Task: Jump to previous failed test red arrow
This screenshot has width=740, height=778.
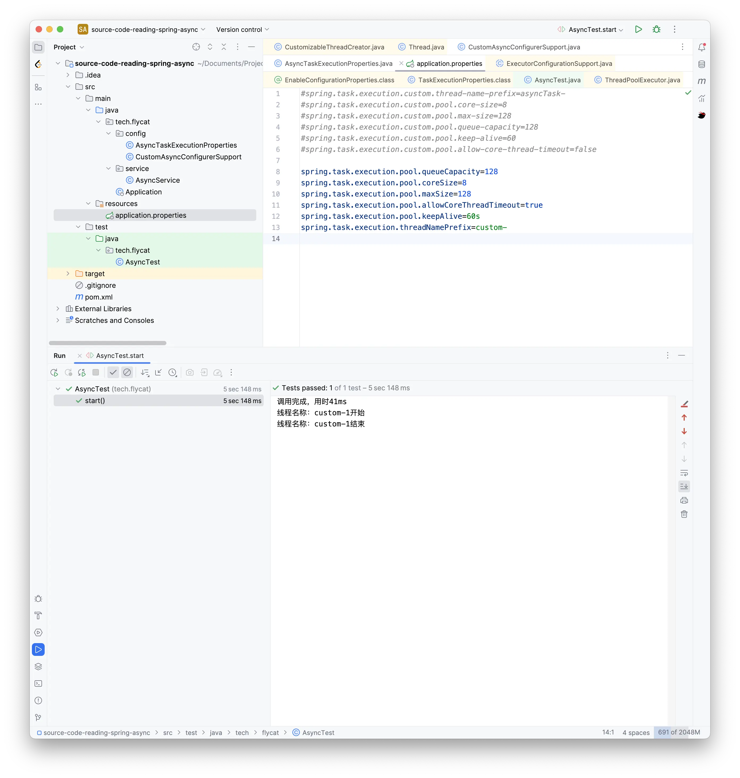Action: [x=684, y=418]
